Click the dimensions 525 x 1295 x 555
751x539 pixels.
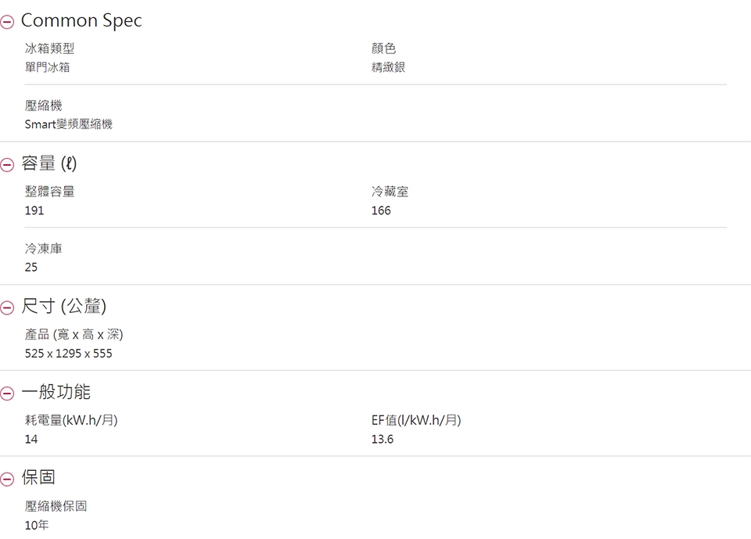point(69,353)
